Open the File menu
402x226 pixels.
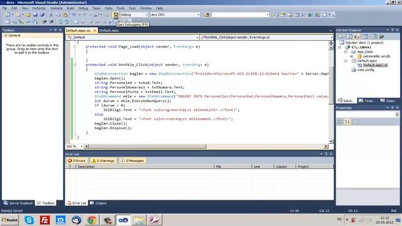tap(4, 8)
